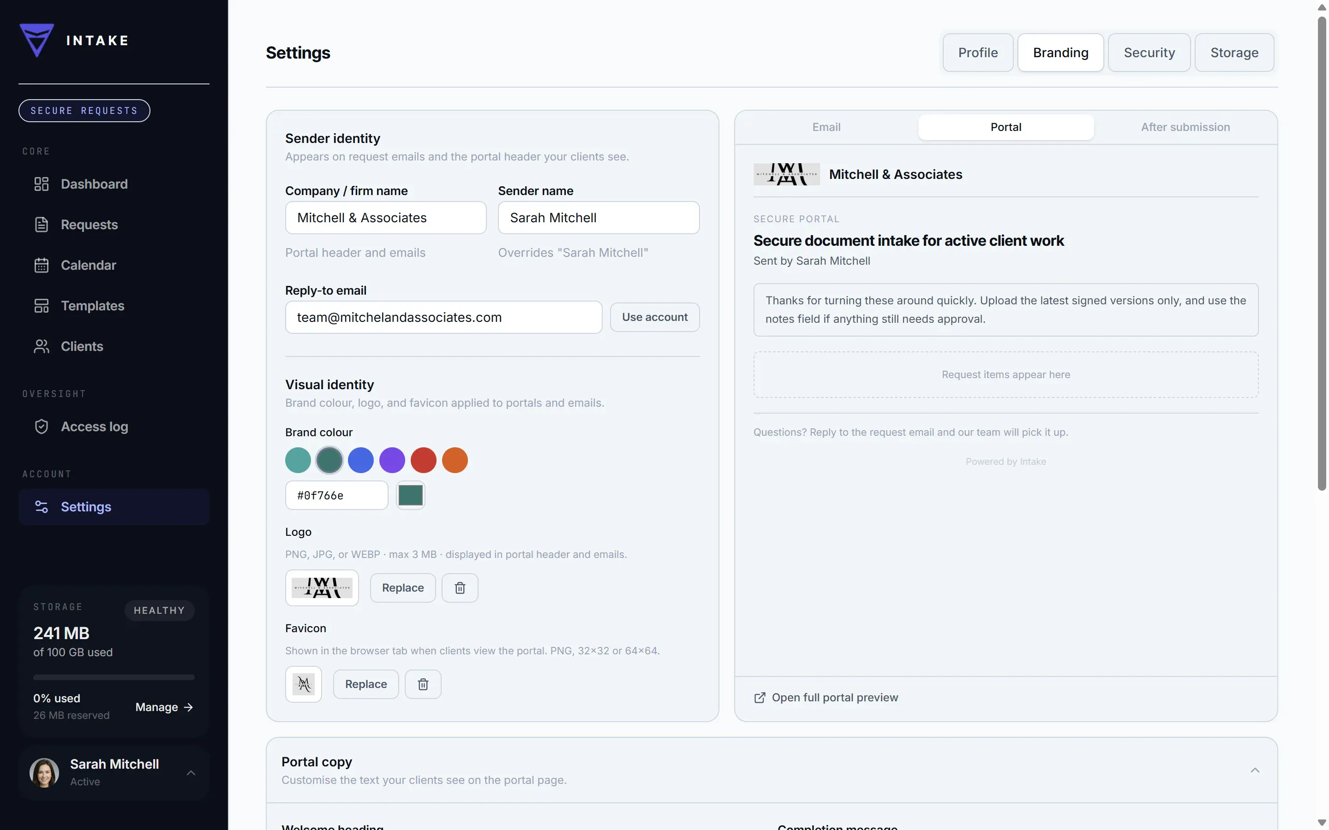Screen dimensions: 1329x830
Task: Go to the Requests page
Action: (x=114, y=225)
